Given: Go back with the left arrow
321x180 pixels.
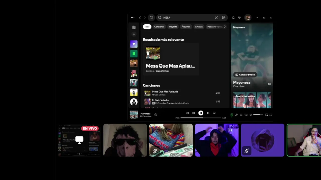Looking at the screenshot, I should click(x=140, y=18).
